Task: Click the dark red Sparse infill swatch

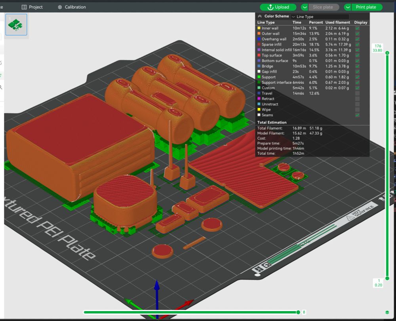Action: point(259,44)
